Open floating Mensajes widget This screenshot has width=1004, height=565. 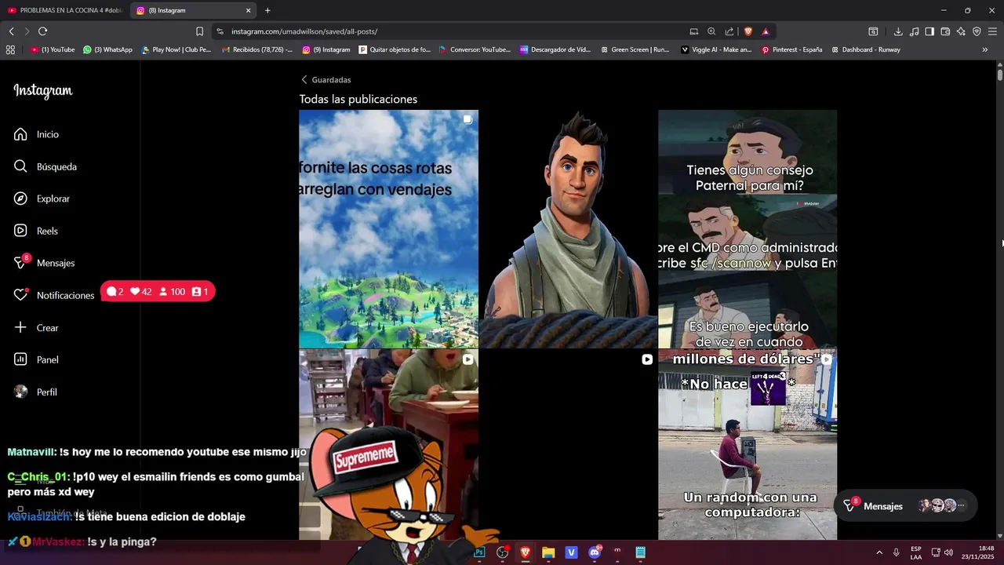(905, 506)
